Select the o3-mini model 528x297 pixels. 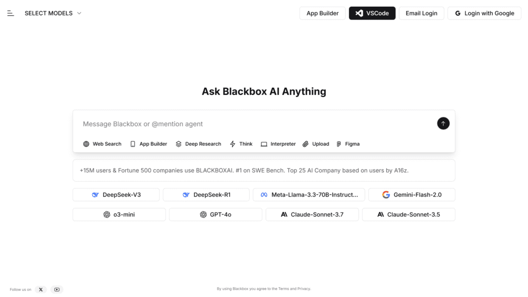pyautogui.click(x=119, y=214)
